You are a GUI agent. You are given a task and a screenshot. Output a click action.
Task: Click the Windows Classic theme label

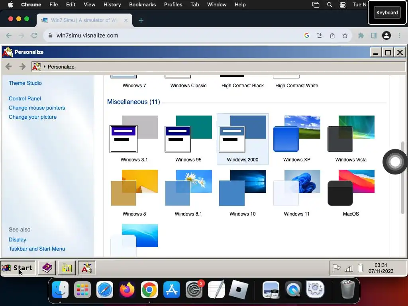188,86
